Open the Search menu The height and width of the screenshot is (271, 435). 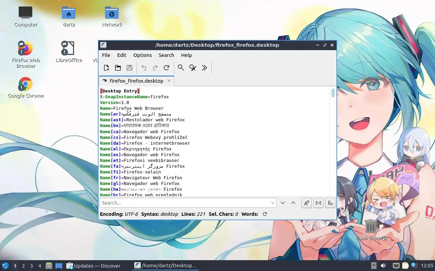click(166, 55)
